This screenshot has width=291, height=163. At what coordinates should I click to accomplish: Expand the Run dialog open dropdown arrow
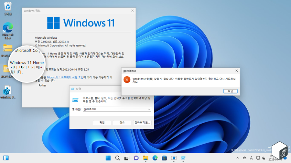click(x=149, y=109)
